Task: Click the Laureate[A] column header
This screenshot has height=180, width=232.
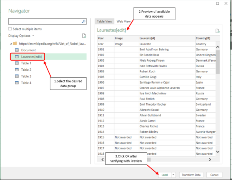Action: (167, 38)
